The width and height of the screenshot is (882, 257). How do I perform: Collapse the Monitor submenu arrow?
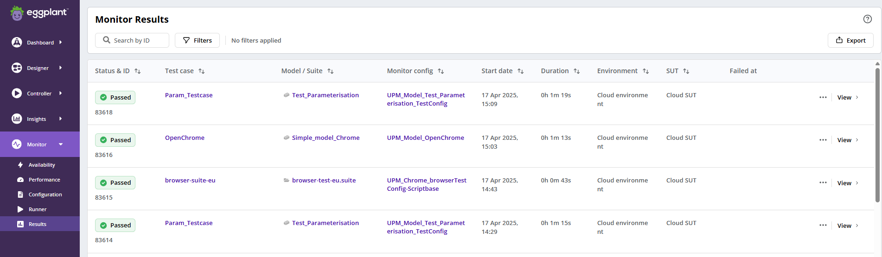pyautogui.click(x=61, y=144)
